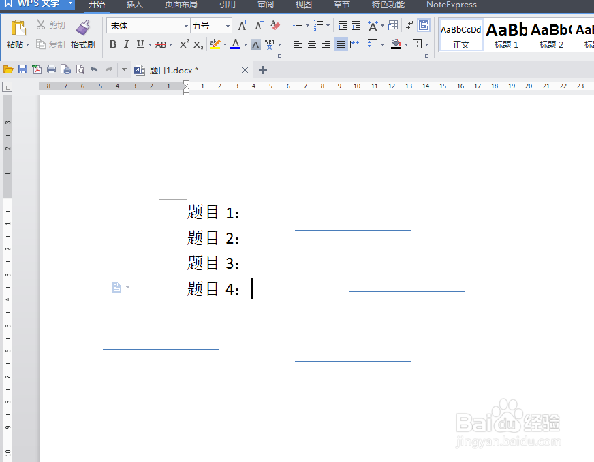Click the Print Preview icon
The image size is (594, 462).
[x=80, y=69]
